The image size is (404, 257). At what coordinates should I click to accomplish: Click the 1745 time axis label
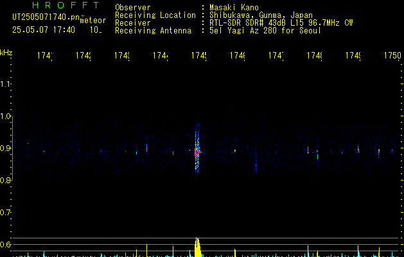tap(199, 55)
